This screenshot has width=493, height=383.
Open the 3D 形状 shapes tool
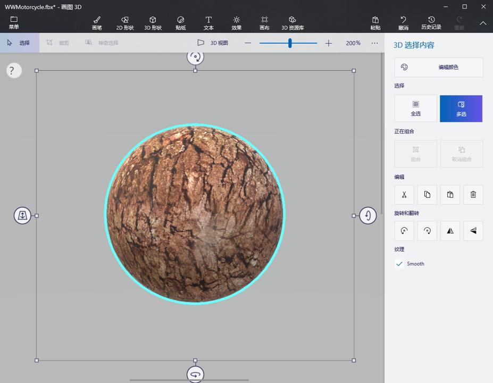click(153, 22)
